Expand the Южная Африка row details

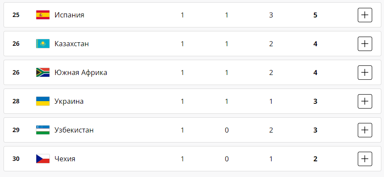pyautogui.click(x=365, y=73)
